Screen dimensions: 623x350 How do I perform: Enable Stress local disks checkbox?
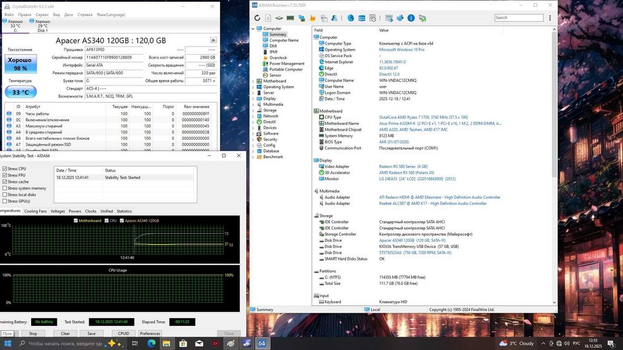click(5, 195)
